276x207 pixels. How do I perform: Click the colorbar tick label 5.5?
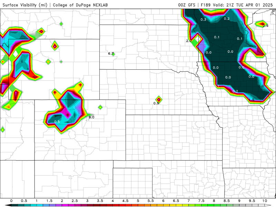pos(151,201)
